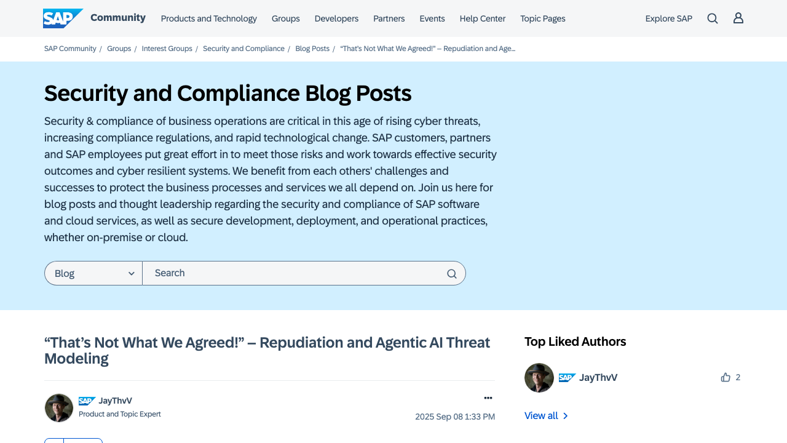Click the likes count 2
The height and width of the screenshot is (443, 787).
click(738, 377)
